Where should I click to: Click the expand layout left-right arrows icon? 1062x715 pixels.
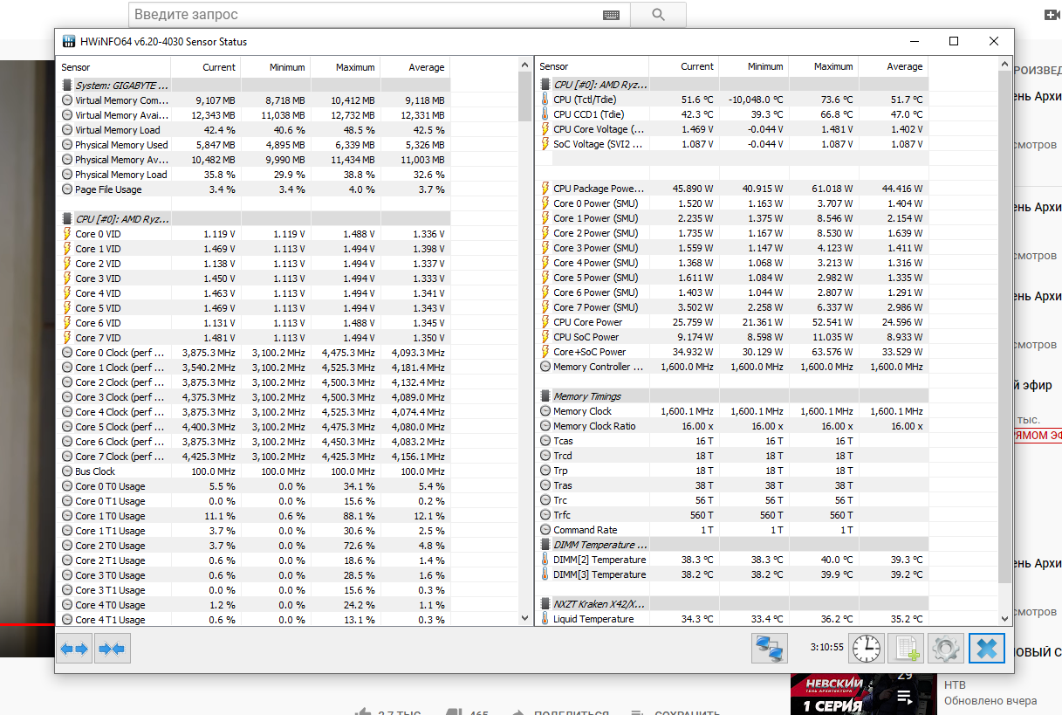tap(74, 649)
